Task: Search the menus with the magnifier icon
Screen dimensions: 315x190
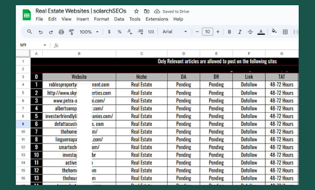Action: (30, 31)
